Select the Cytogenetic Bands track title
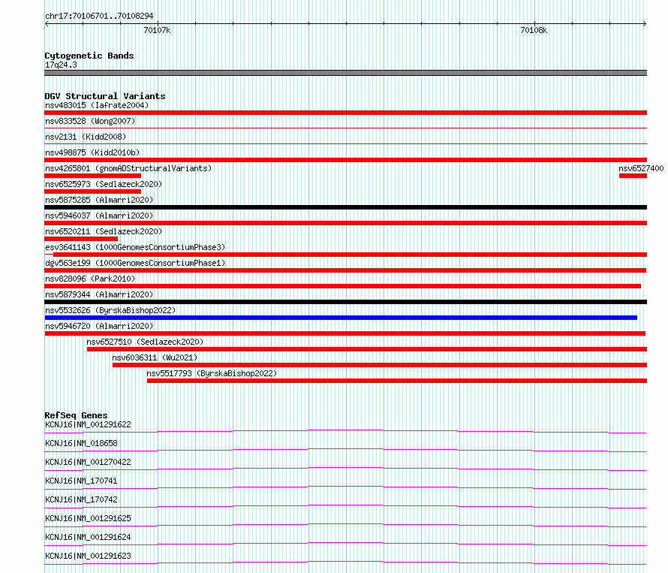 (89, 56)
